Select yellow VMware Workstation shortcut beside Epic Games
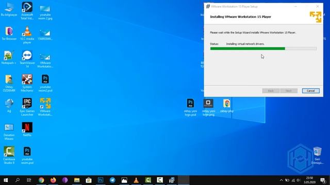 pyautogui.click(x=45, y=107)
